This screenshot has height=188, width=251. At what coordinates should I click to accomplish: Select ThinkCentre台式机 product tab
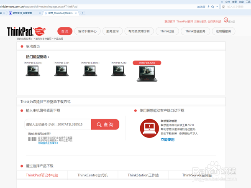pos(93,175)
